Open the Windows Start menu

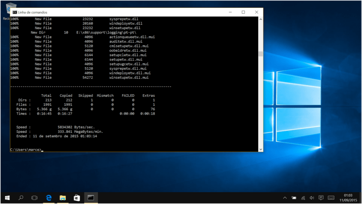[7, 198]
